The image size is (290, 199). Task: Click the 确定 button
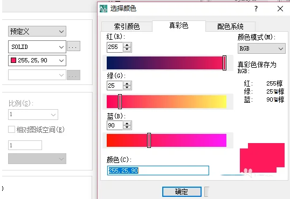click(182, 191)
